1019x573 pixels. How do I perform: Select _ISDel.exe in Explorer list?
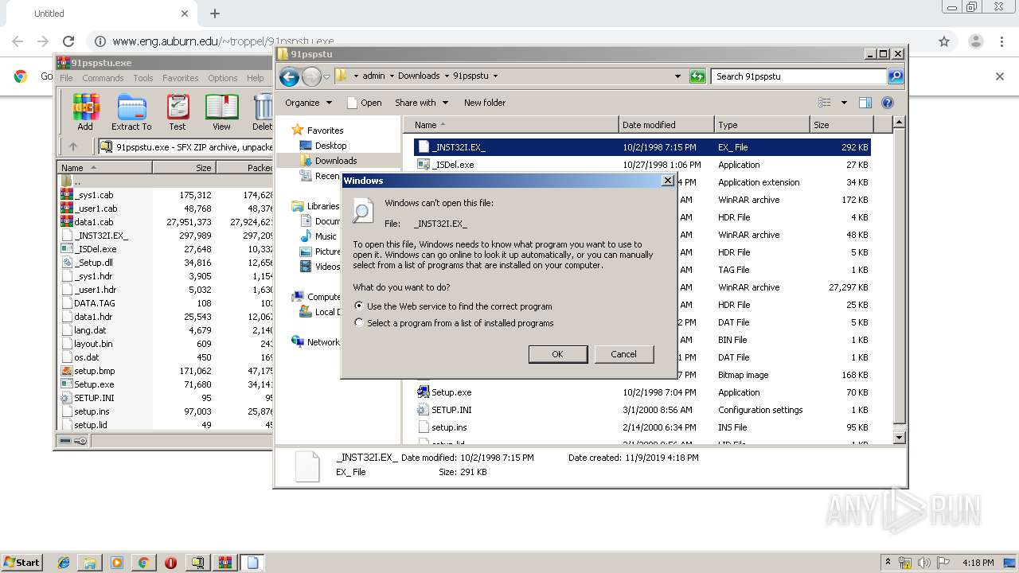pyautogui.click(x=452, y=165)
